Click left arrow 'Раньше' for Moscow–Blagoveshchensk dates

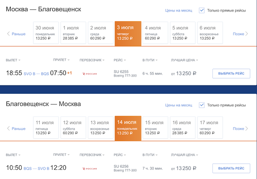click(x=16, y=34)
